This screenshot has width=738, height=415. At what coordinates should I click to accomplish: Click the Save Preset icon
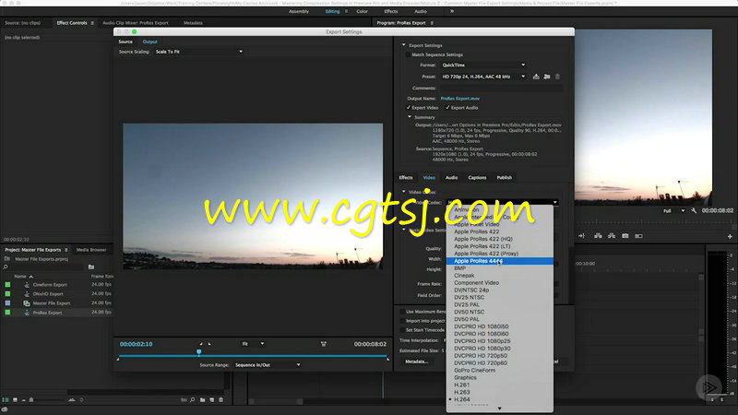pos(536,77)
